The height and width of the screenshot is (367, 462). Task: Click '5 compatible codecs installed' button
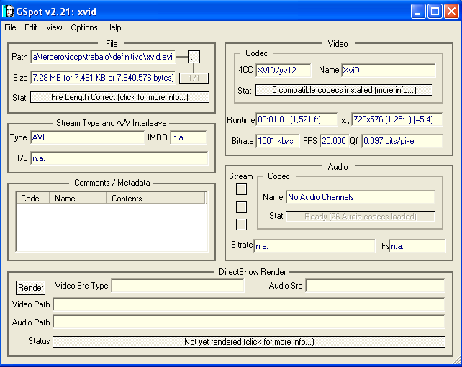[x=344, y=90]
